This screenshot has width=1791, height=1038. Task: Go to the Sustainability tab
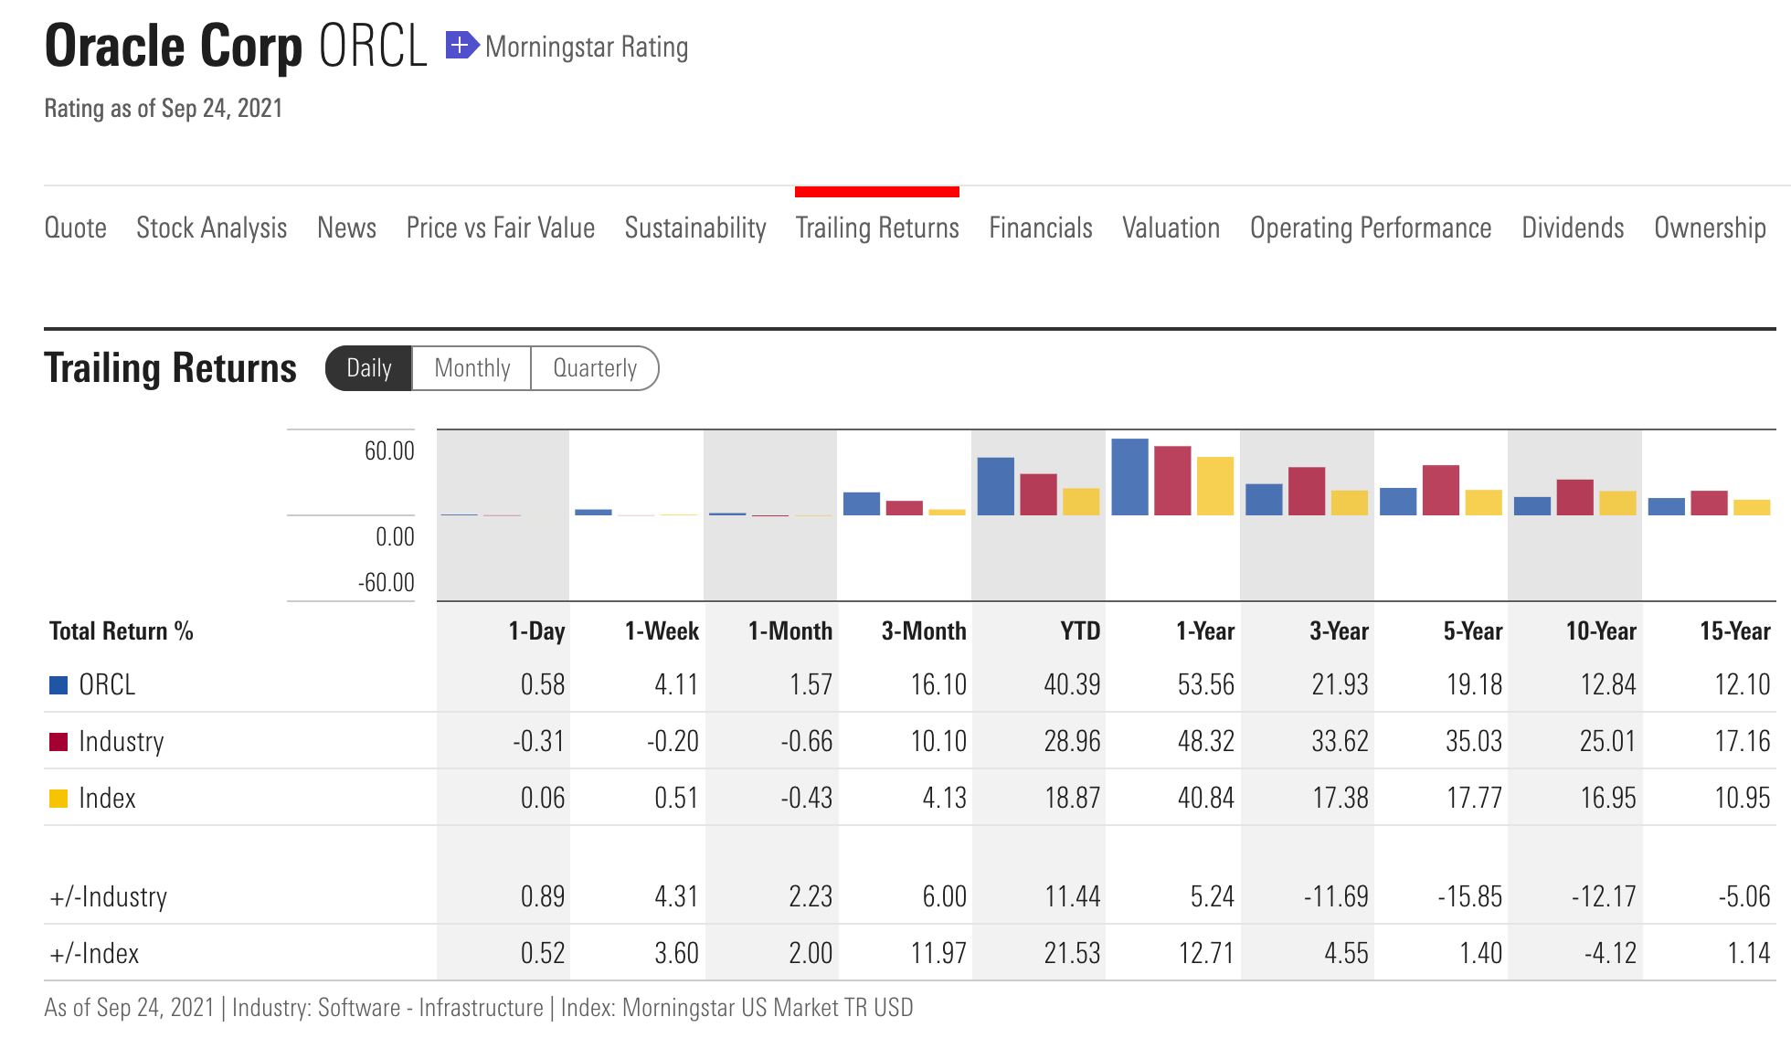coord(695,228)
